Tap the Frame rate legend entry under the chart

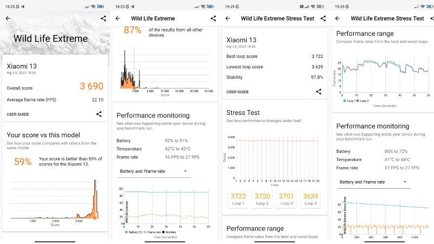pyautogui.click(x=152, y=232)
